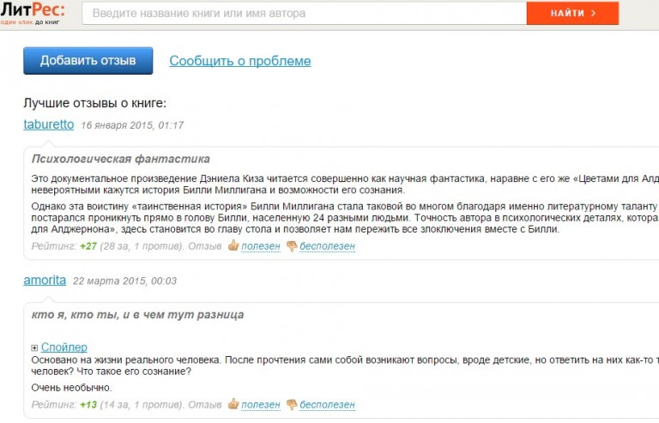Image resolution: width=659 pixels, height=423 pixels.
Task: Expand the plus box next to Спойлер
Action: click(x=34, y=347)
